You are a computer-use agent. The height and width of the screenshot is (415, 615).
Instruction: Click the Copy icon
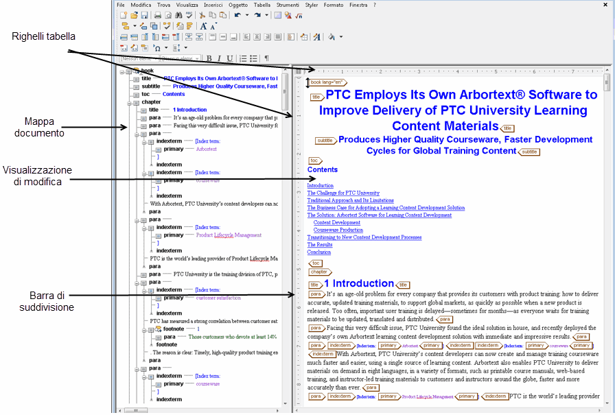click(x=213, y=15)
